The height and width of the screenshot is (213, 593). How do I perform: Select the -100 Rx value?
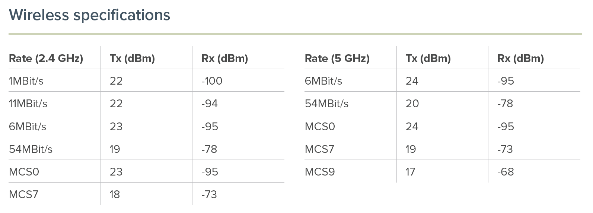(x=212, y=81)
